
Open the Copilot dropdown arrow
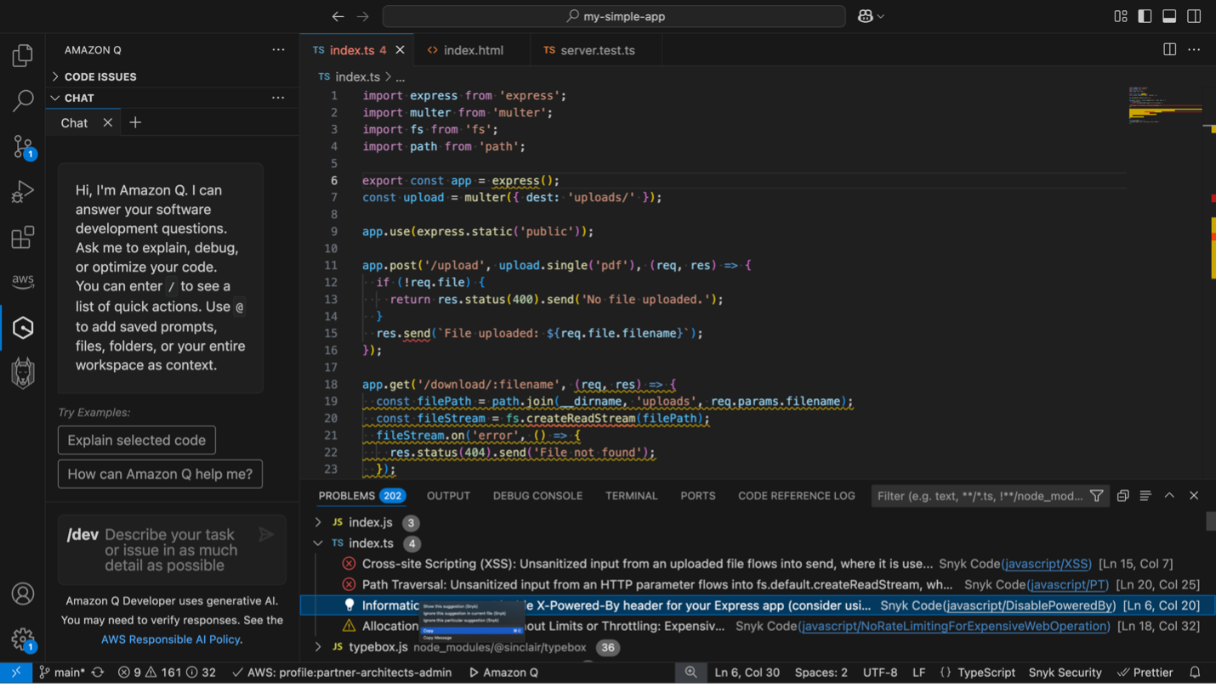[x=881, y=16]
